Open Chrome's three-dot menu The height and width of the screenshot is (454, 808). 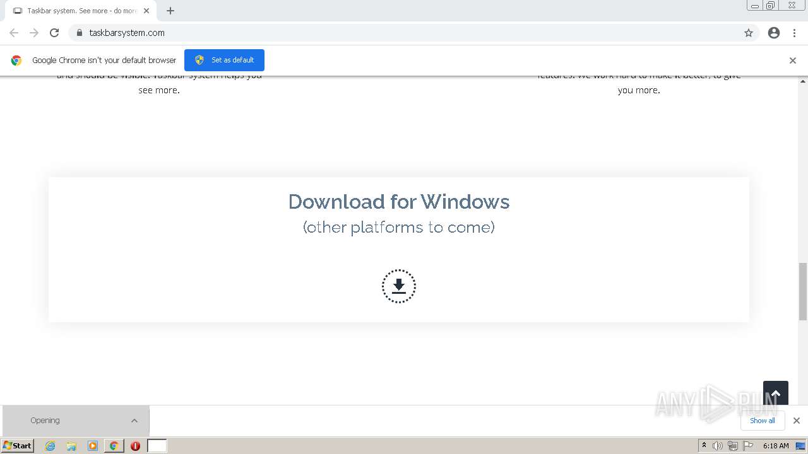[795, 33]
